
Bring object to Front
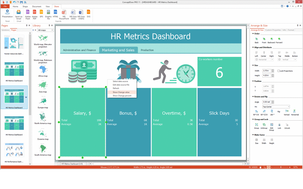264,40
